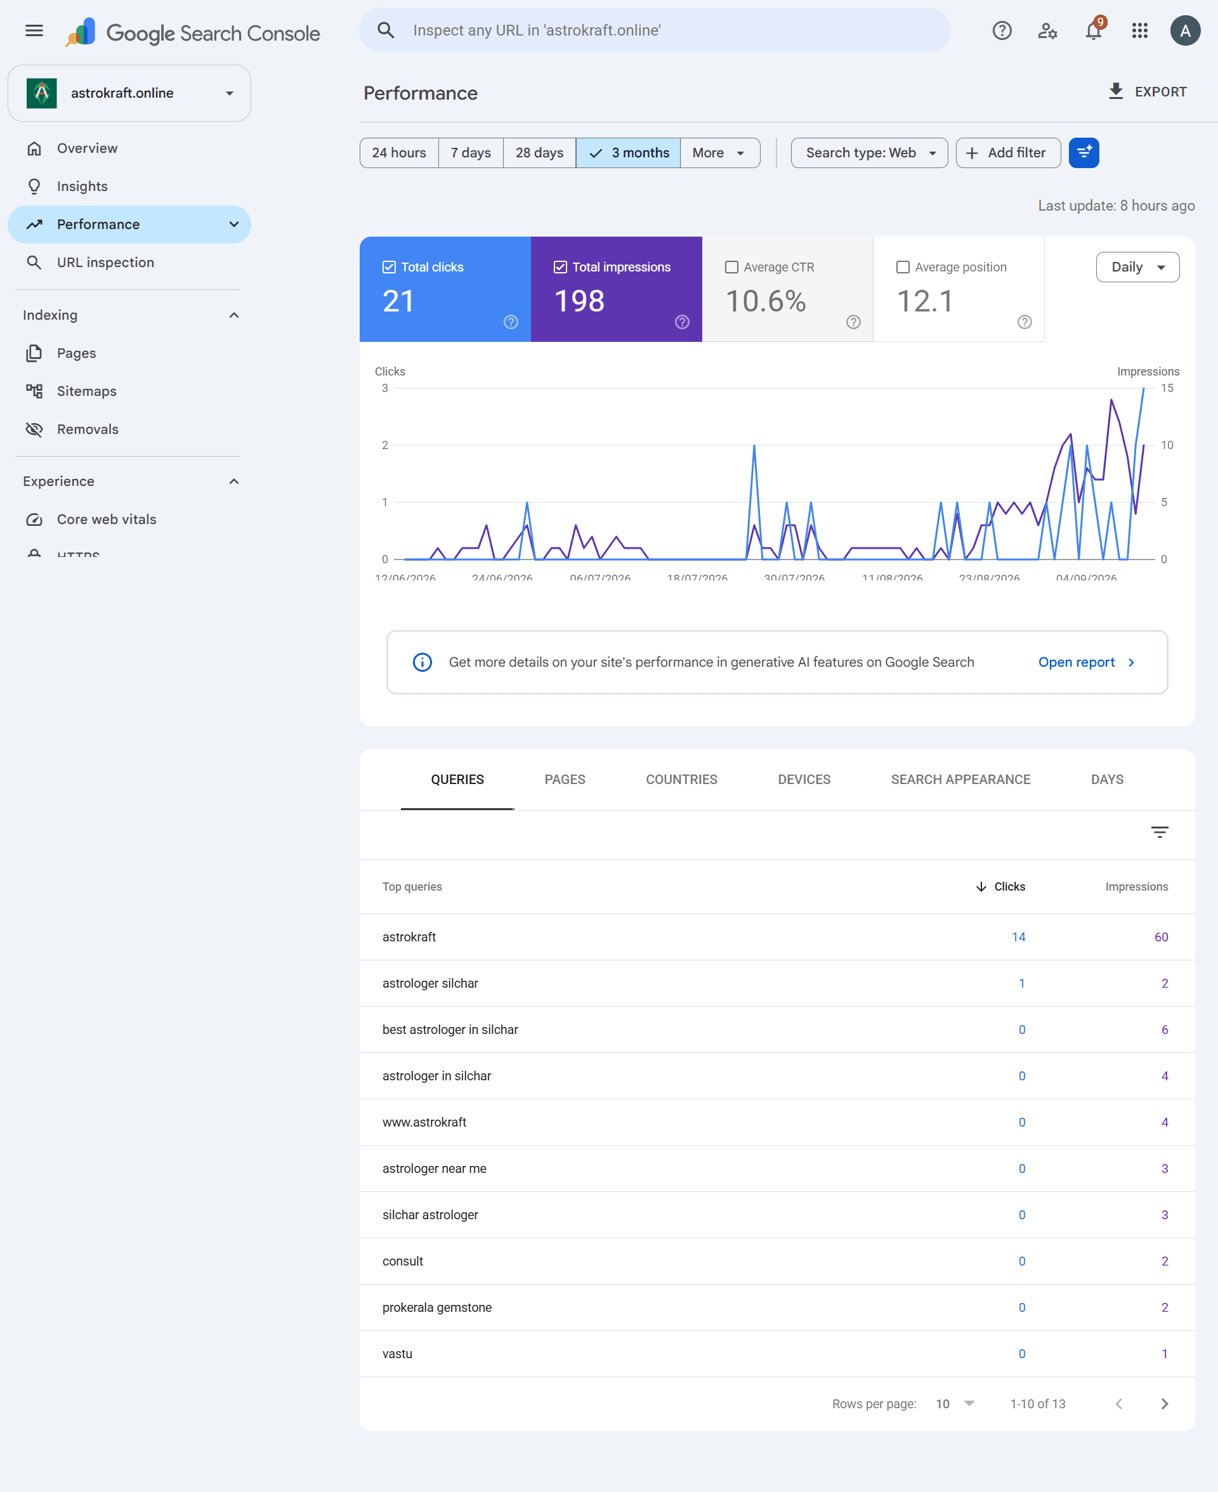Click the Core web vitals gauge icon
This screenshot has height=1492, width=1218.
34,520
